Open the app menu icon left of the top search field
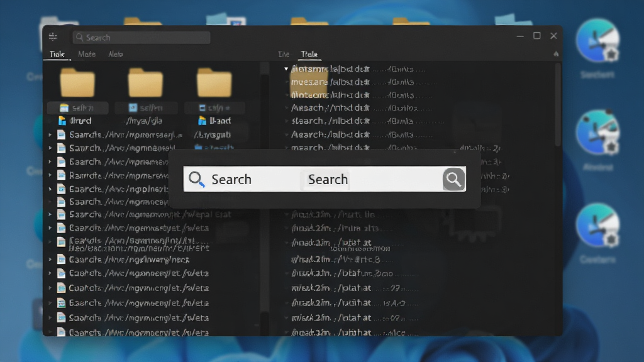This screenshot has height=362, width=644. click(53, 36)
